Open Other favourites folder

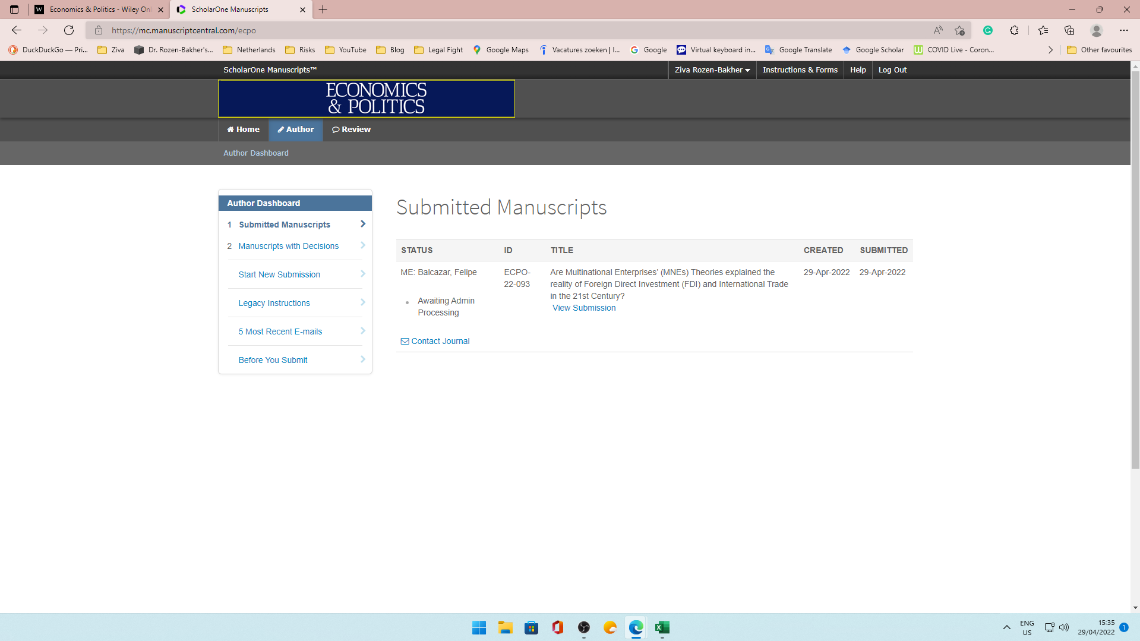[1100, 50]
